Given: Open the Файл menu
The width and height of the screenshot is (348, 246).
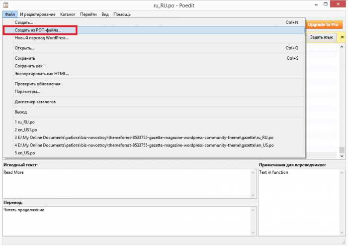Looking at the screenshot, I should (10, 14).
